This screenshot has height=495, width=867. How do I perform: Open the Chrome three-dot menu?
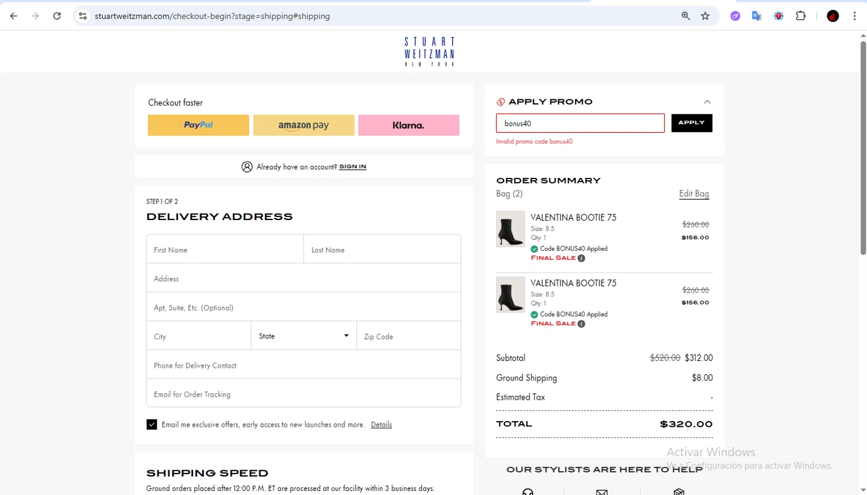(x=854, y=16)
